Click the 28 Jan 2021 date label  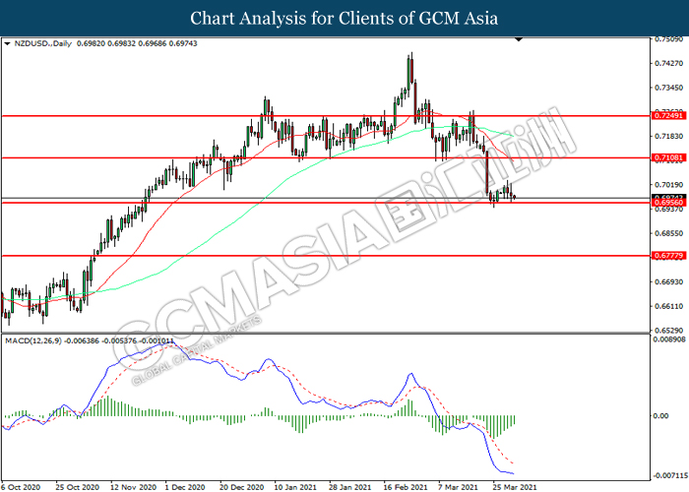point(350,487)
